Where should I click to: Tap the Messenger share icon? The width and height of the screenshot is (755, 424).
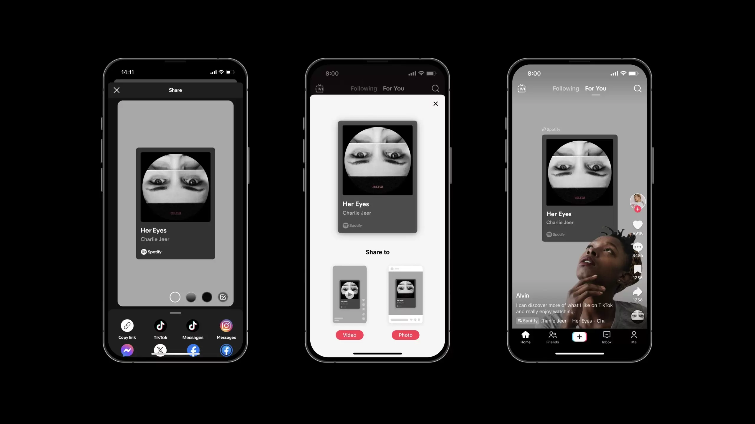coord(127,350)
